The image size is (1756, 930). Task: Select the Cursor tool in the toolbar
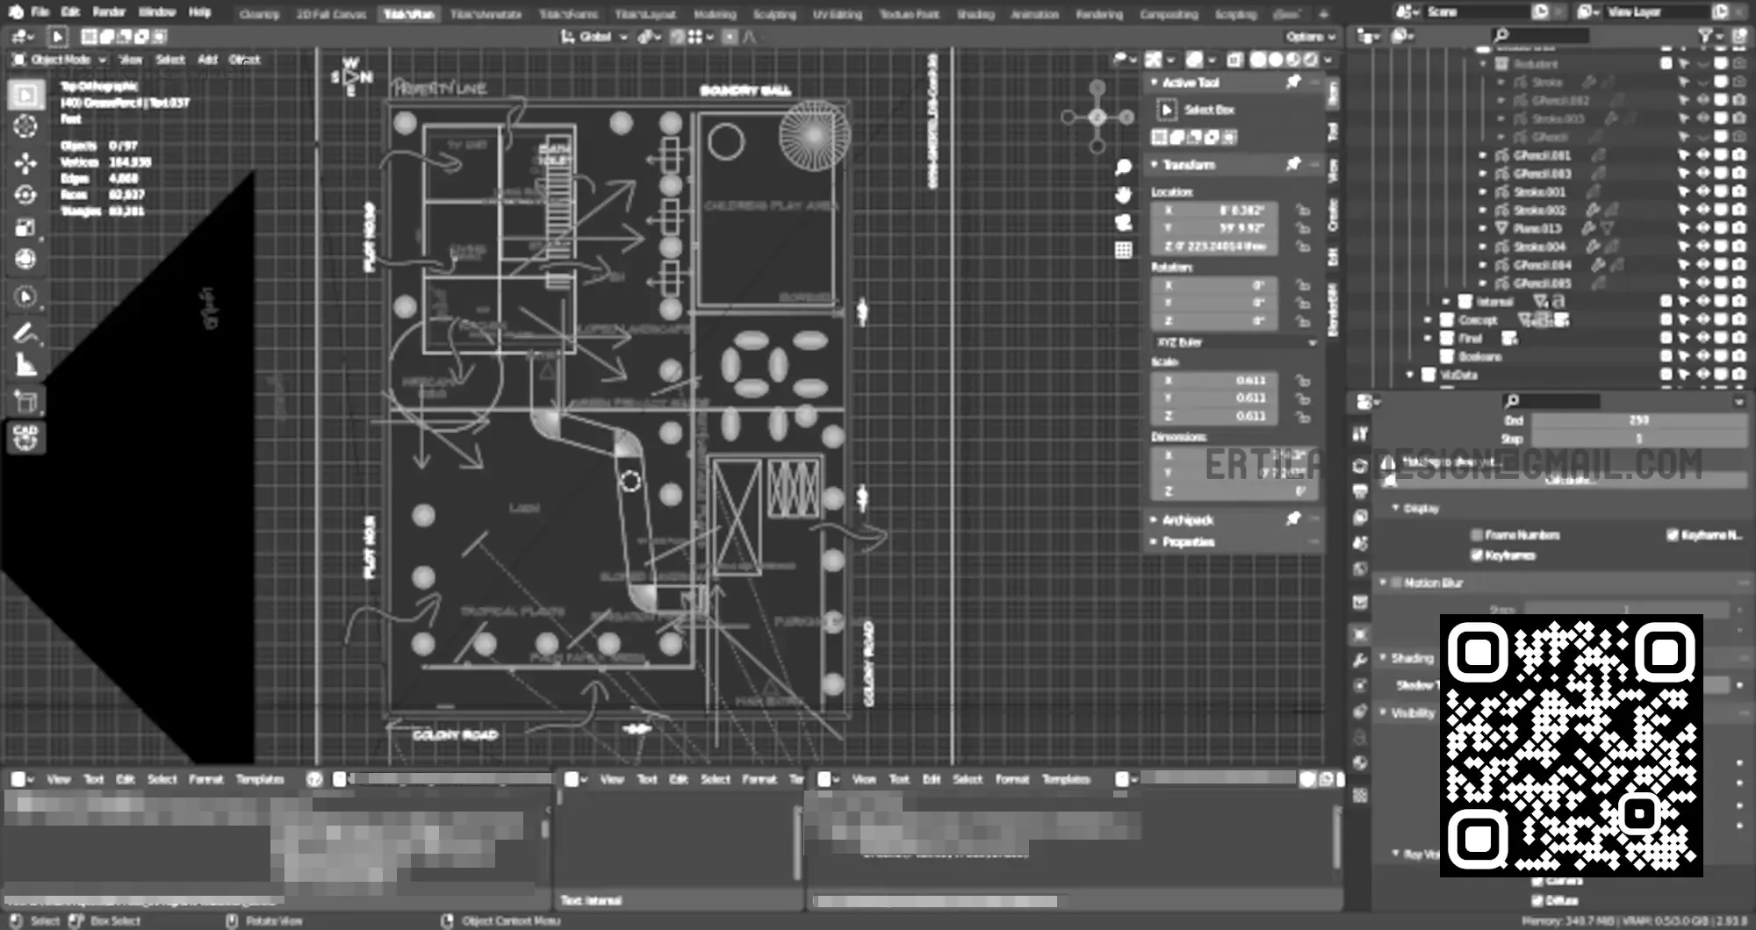pyautogui.click(x=25, y=127)
